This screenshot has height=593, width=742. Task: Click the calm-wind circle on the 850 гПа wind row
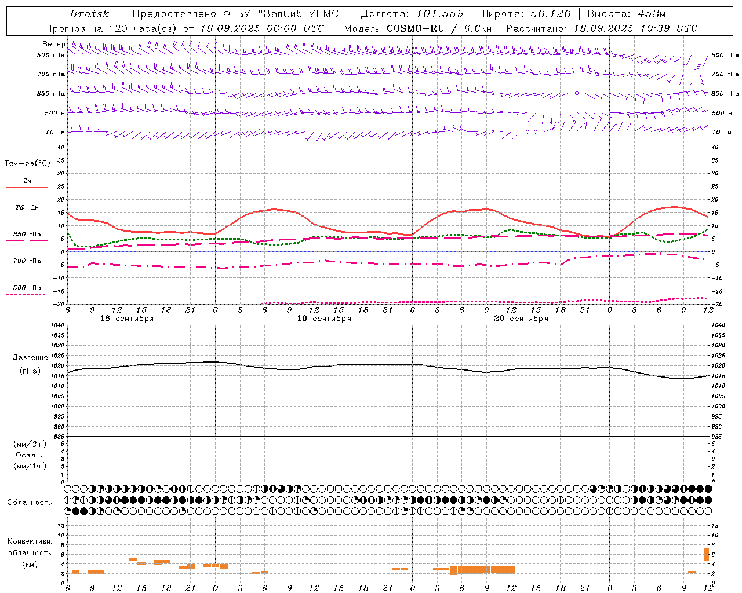[576, 93]
